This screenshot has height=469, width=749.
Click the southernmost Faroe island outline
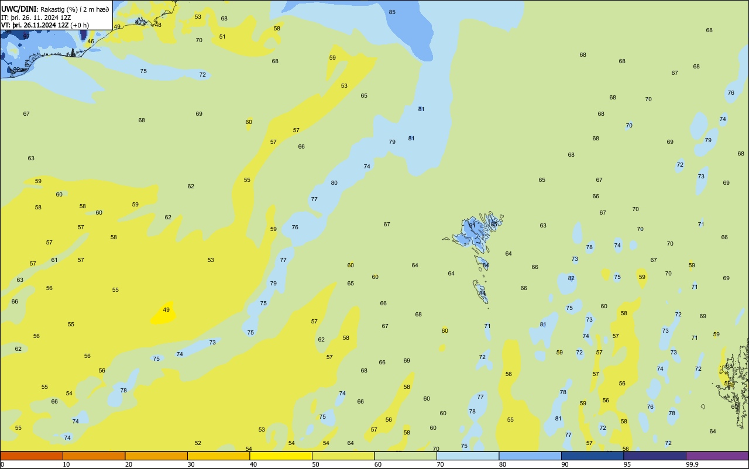tap(480, 292)
